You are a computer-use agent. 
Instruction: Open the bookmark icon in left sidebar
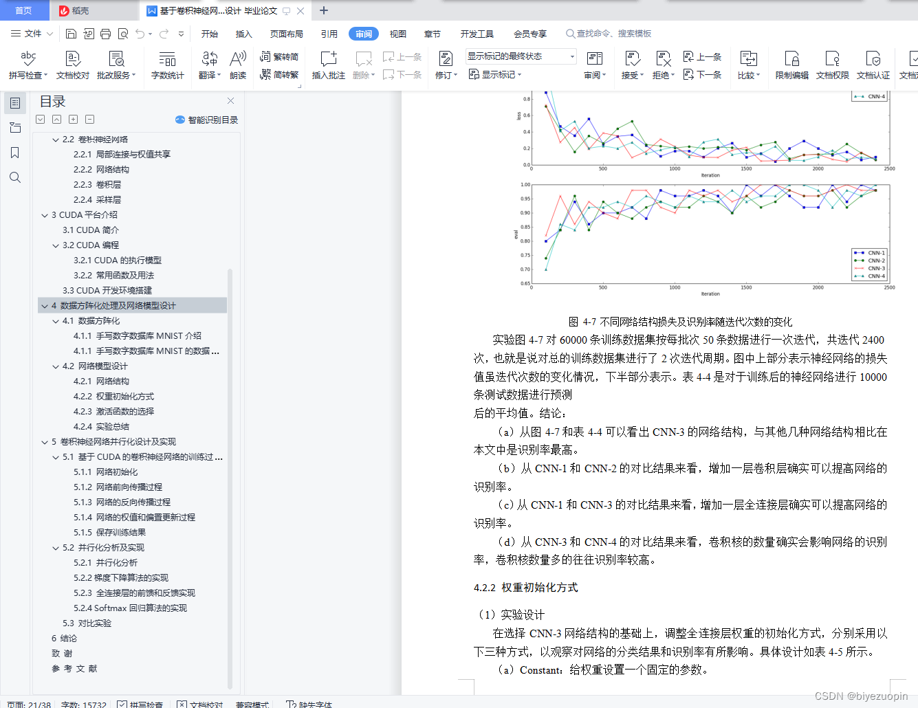(x=15, y=153)
